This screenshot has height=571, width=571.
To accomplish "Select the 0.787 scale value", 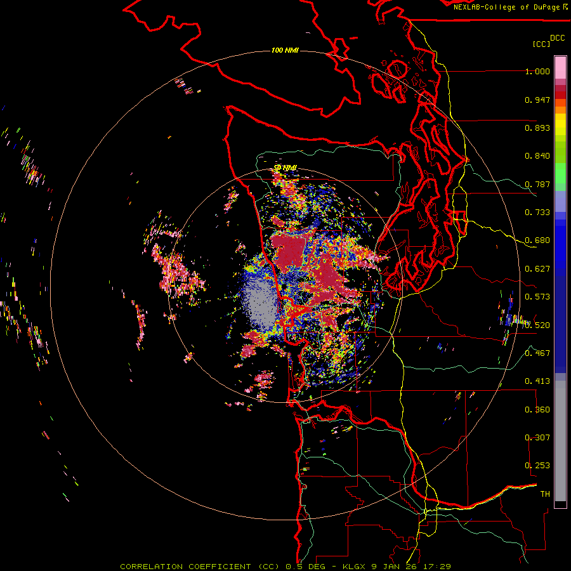I will coord(537,184).
